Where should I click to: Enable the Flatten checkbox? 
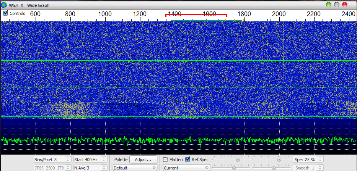pyautogui.click(x=165, y=159)
